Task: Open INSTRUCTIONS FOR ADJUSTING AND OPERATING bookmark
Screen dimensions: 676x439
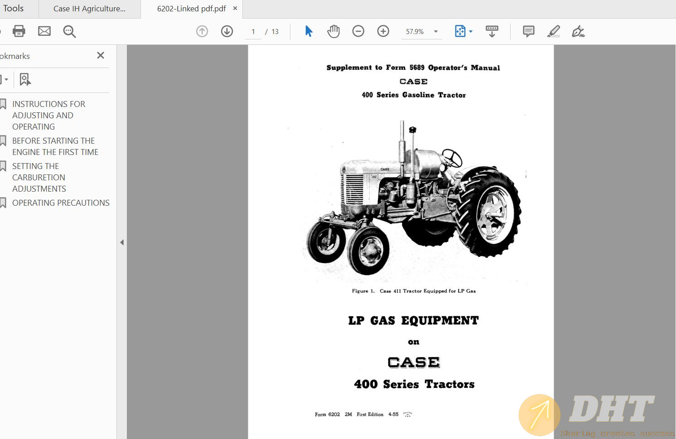Action: pyautogui.click(x=48, y=116)
